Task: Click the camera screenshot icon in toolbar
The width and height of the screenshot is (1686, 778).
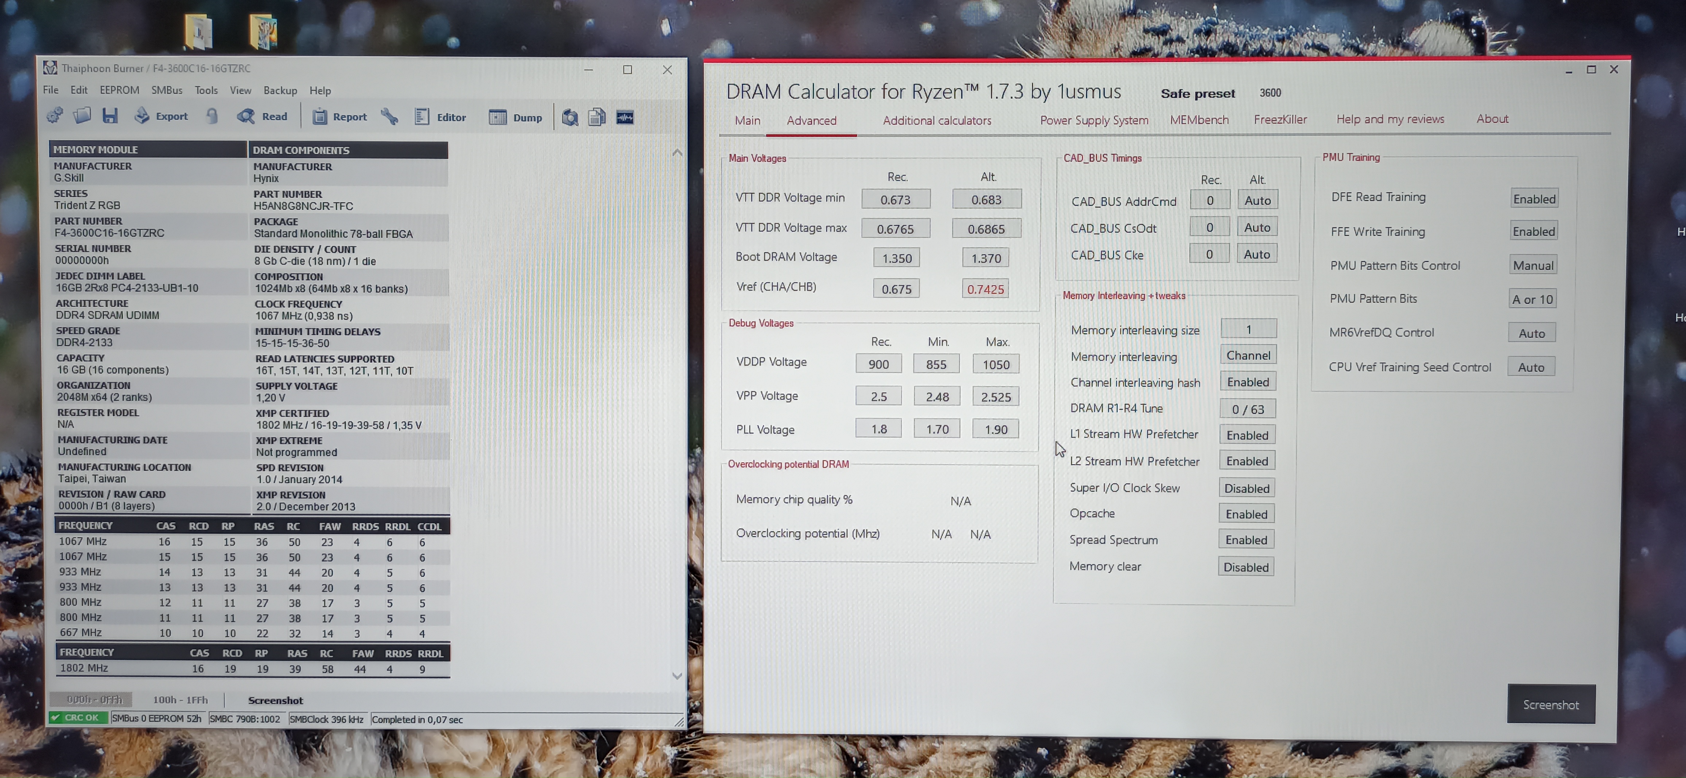Action: pos(570,118)
